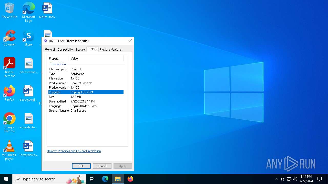
Task: Select the Size 12.6 MB row
Action: (86, 97)
